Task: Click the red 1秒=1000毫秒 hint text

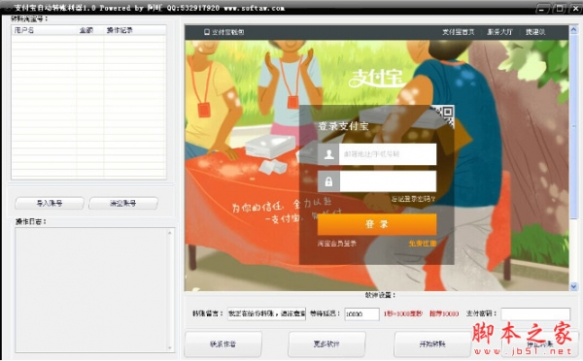Action: [x=403, y=313]
